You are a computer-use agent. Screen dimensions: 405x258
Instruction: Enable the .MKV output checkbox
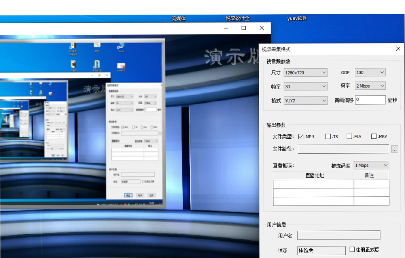click(373, 136)
